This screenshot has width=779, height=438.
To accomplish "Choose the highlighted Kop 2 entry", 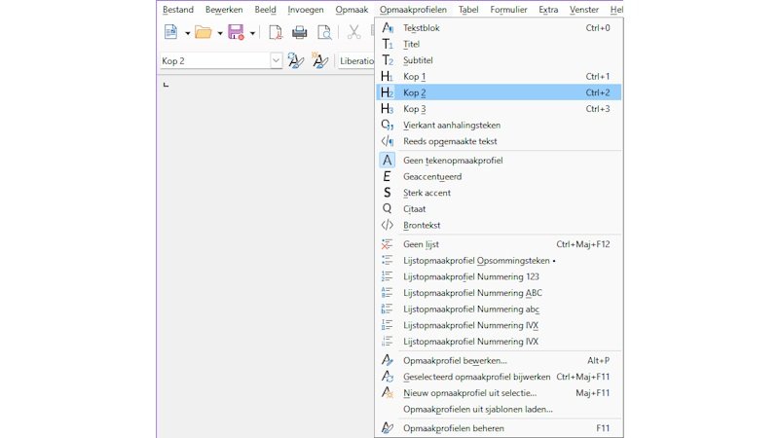I will pos(499,92).
